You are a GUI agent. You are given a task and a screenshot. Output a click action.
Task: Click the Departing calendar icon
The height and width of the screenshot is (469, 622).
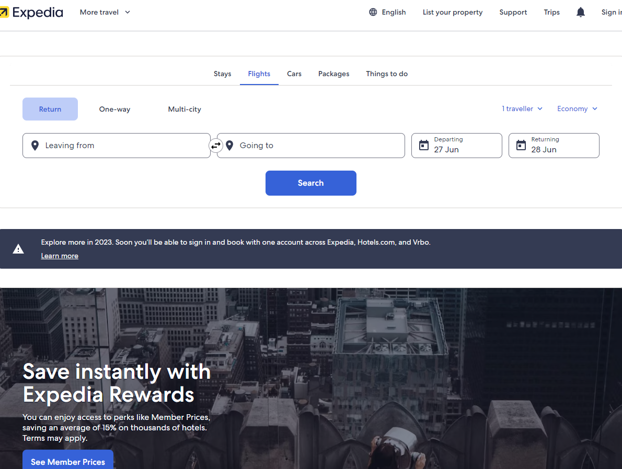click(424, 146)
